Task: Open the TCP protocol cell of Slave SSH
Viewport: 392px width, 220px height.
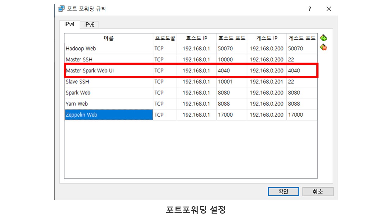Action: coord(165,82)
